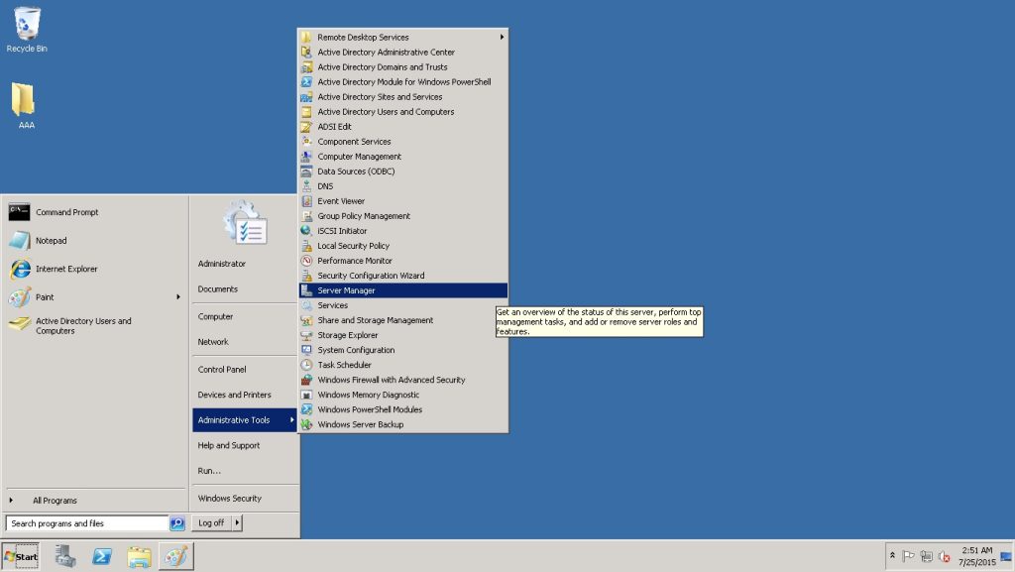Open the AAA folder on desktop

click(24, 101)
